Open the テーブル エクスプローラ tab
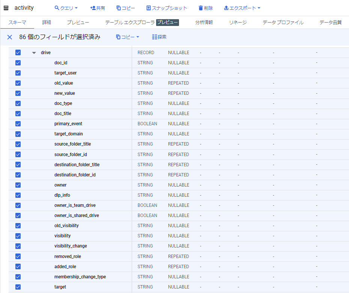This screenshot has width=349, height=293. point(129,23)
